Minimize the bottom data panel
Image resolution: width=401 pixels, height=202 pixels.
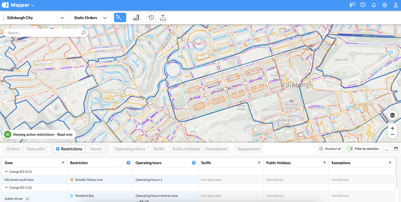(x=387, y=149)
